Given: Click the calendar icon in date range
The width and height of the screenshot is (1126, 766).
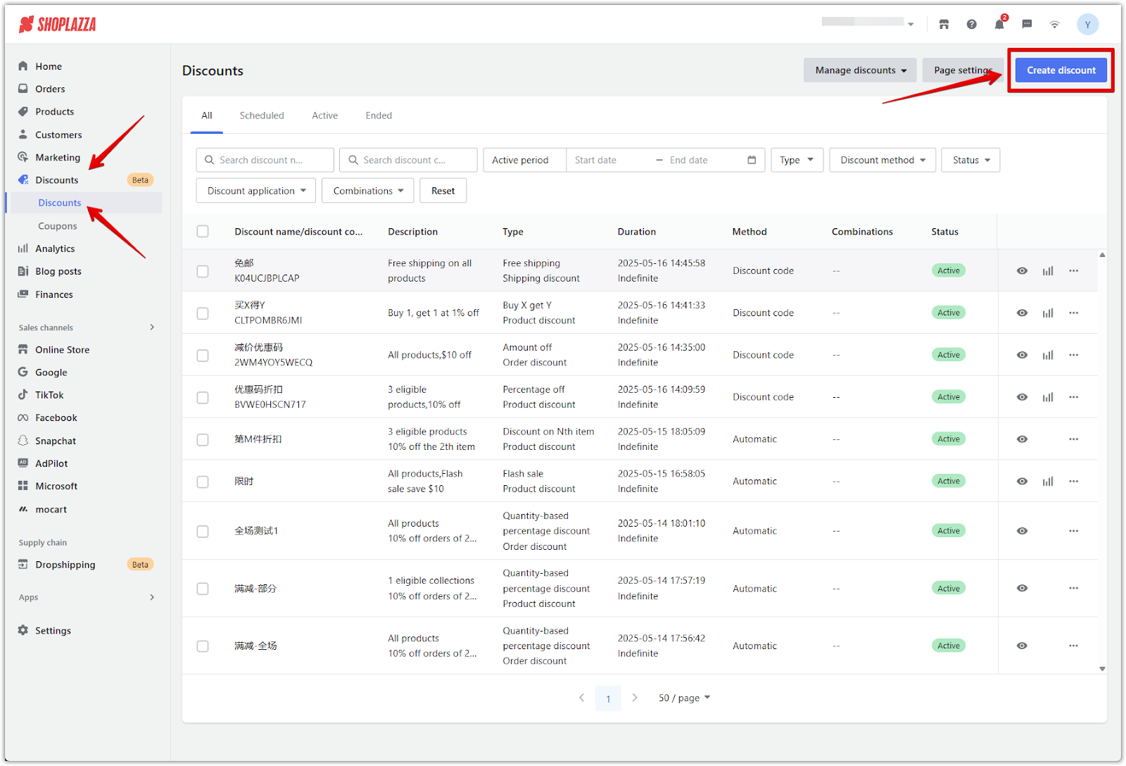Looking at the screenshot, I should [752, 160].
